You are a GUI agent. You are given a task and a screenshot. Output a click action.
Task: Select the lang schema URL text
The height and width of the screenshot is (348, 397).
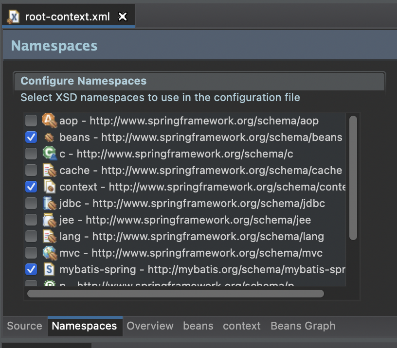[208, 237]
